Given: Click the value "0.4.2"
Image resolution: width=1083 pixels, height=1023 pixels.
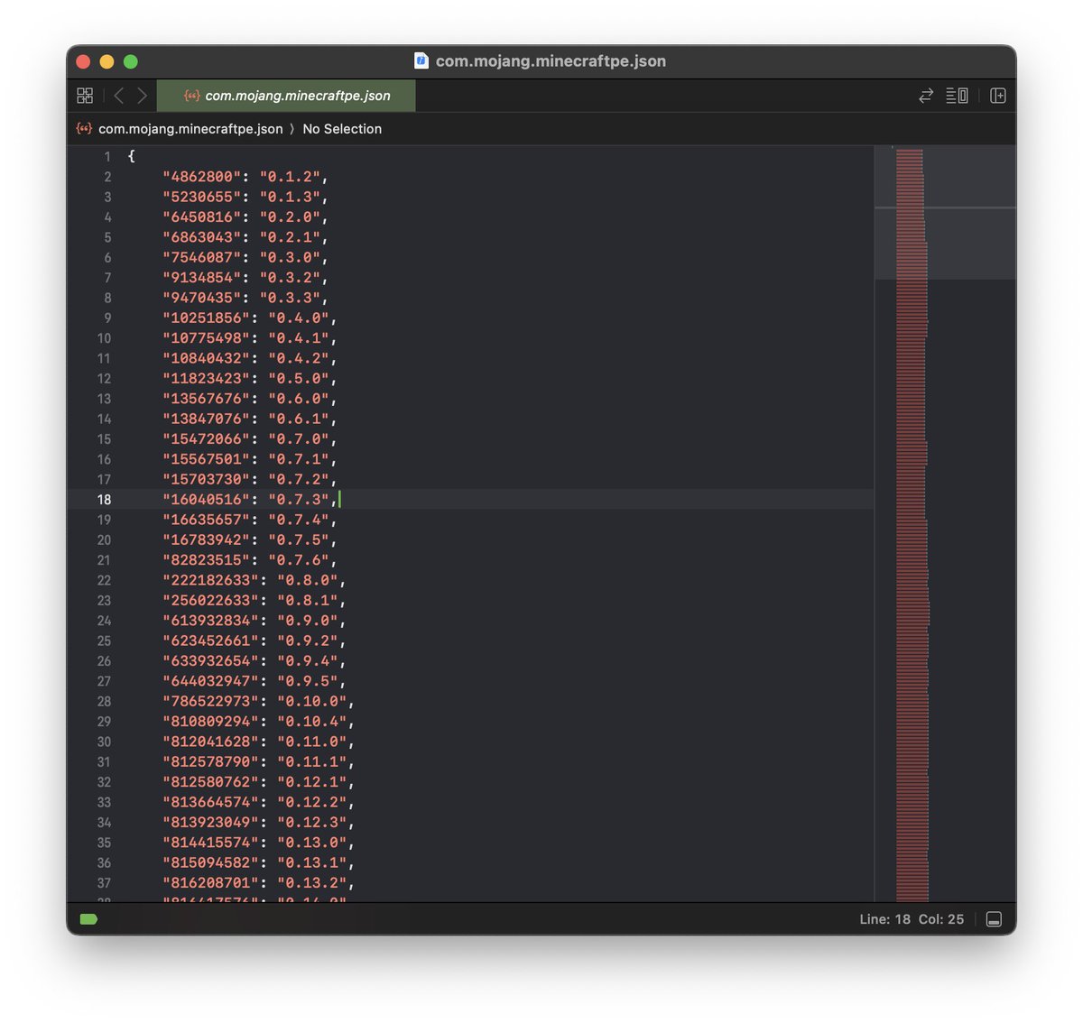Looking at the screenshot, I should [299, 358].
